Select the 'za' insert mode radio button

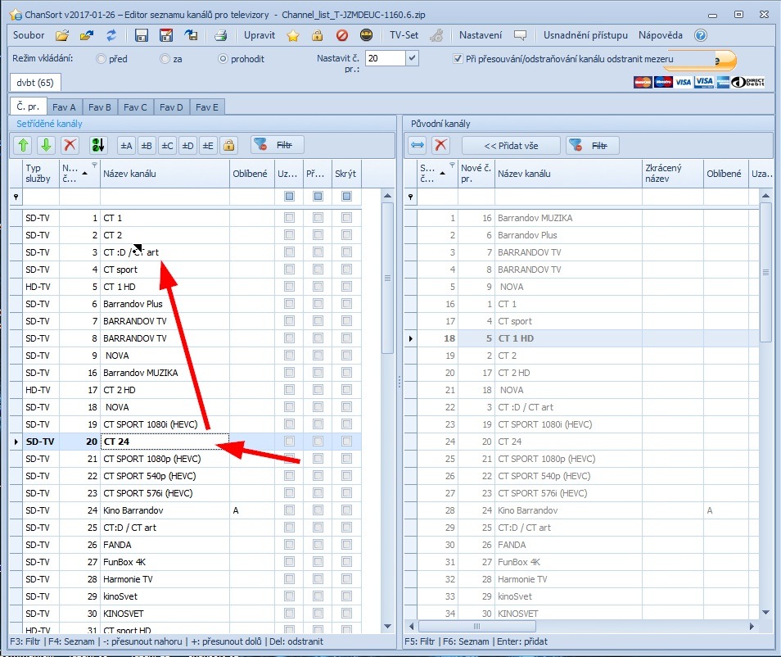[x=165, y=59]
